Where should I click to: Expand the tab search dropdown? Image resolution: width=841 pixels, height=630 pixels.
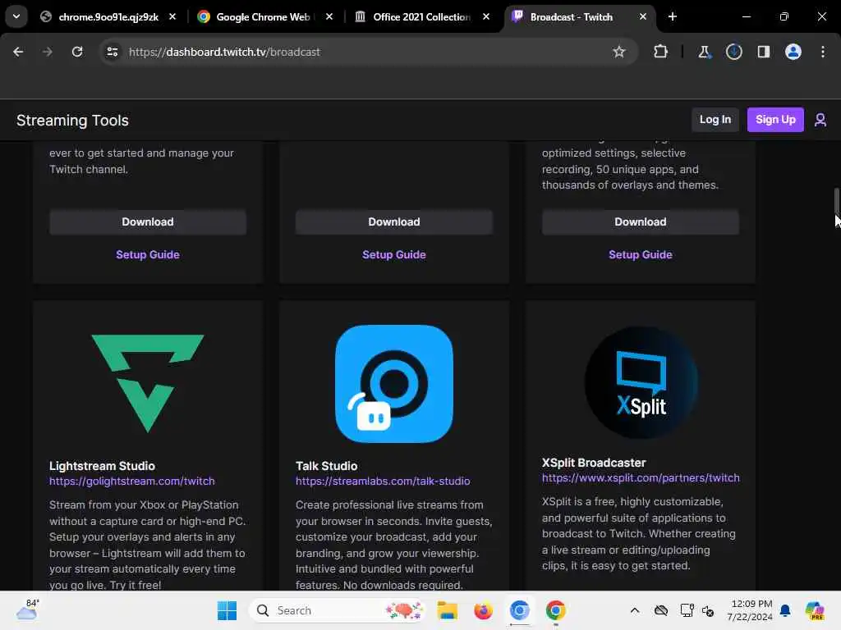[x=16, y=16]
